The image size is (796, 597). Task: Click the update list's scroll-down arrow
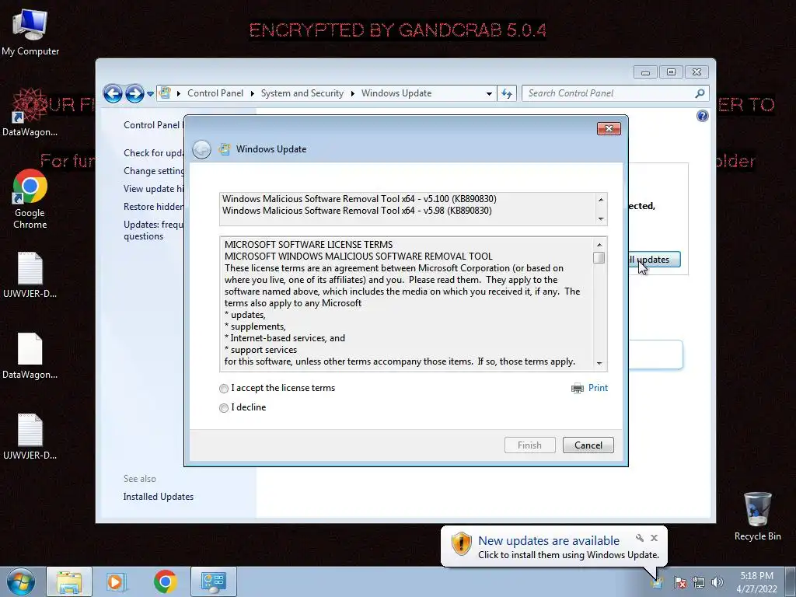point(601,218)
